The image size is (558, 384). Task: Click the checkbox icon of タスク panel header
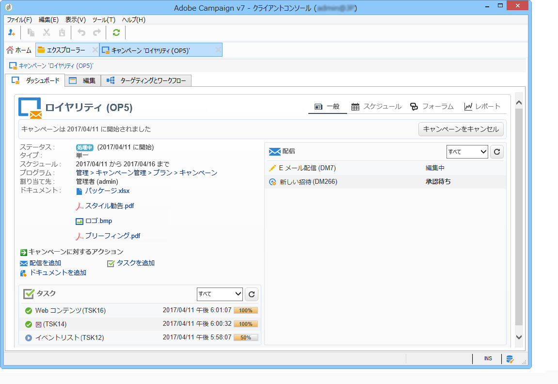click(29, 294)
